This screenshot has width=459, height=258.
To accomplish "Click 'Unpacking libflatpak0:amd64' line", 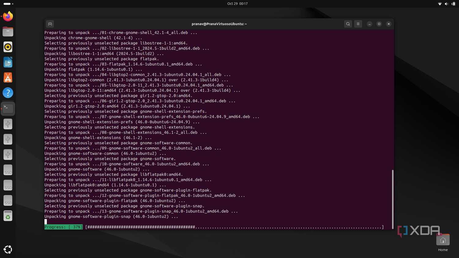I will coord(105,185).
